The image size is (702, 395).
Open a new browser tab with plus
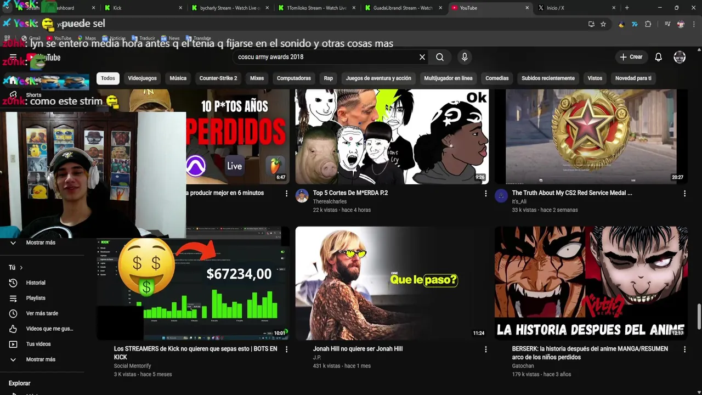tap(627, 8)
